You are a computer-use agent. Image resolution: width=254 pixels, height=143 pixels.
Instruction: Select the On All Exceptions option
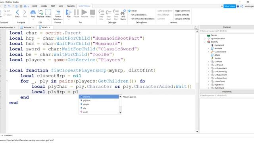tap(129, 15)
